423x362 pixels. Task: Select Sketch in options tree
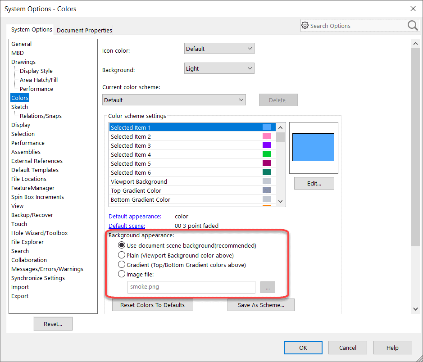19,107
